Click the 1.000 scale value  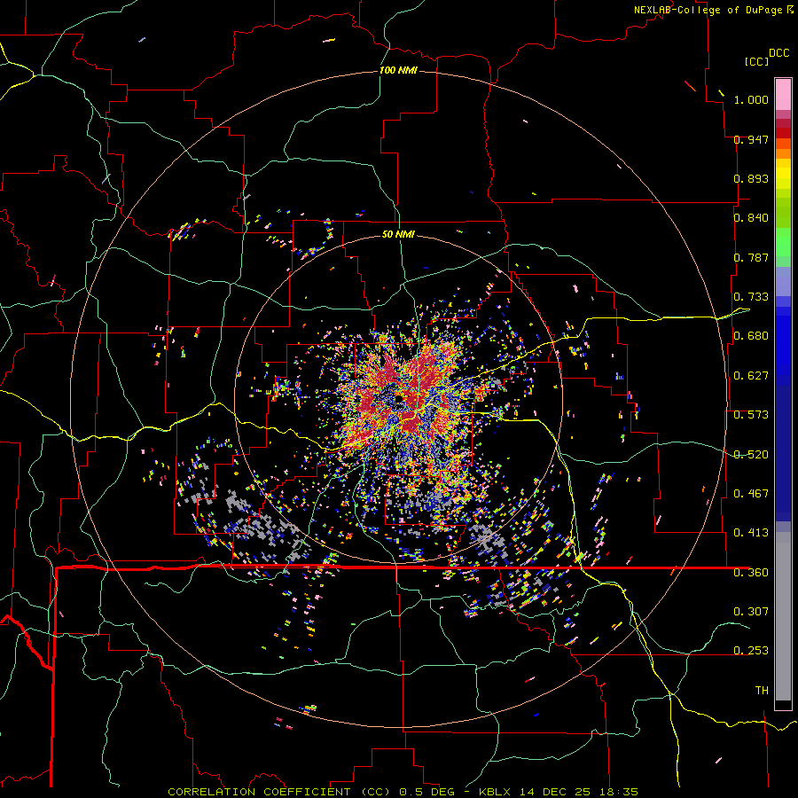click(x=751, y=99)
